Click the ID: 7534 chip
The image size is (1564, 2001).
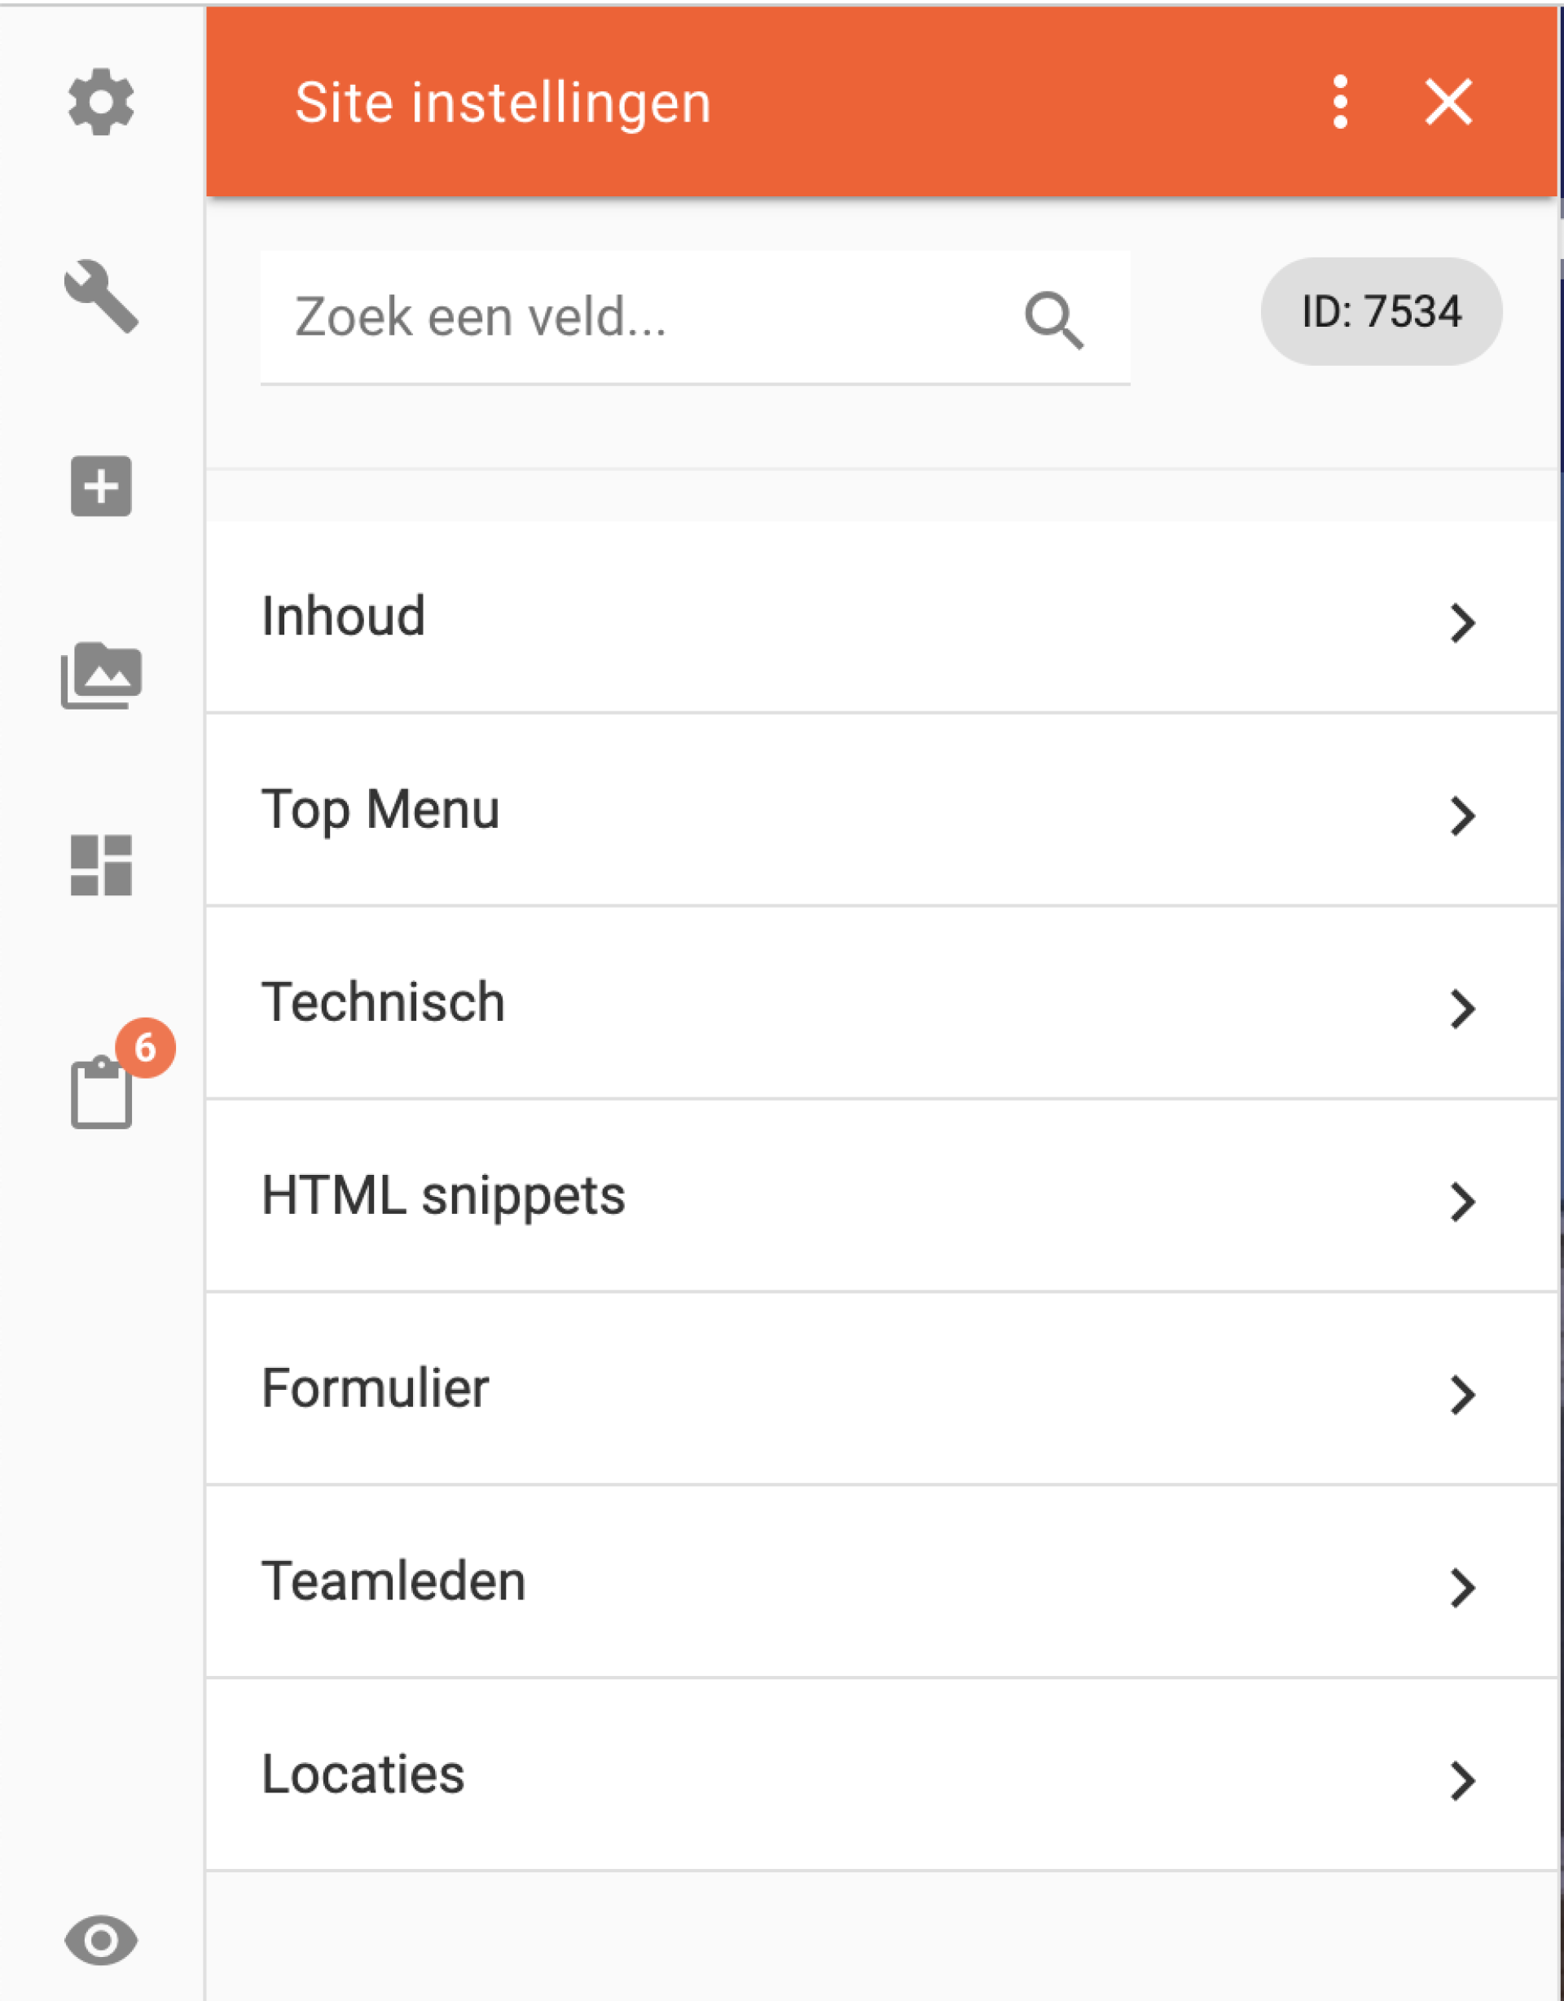pyautogui.click(x=1381, y=311)
